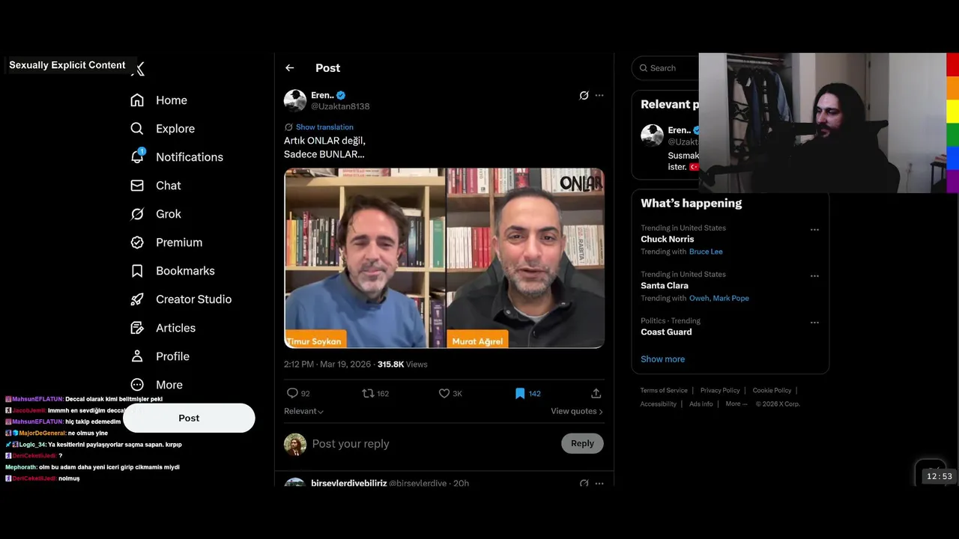Screen dimensions: 959x539
Task: Open options for Coast Guard trend
Action: click(x=814, y=323)
